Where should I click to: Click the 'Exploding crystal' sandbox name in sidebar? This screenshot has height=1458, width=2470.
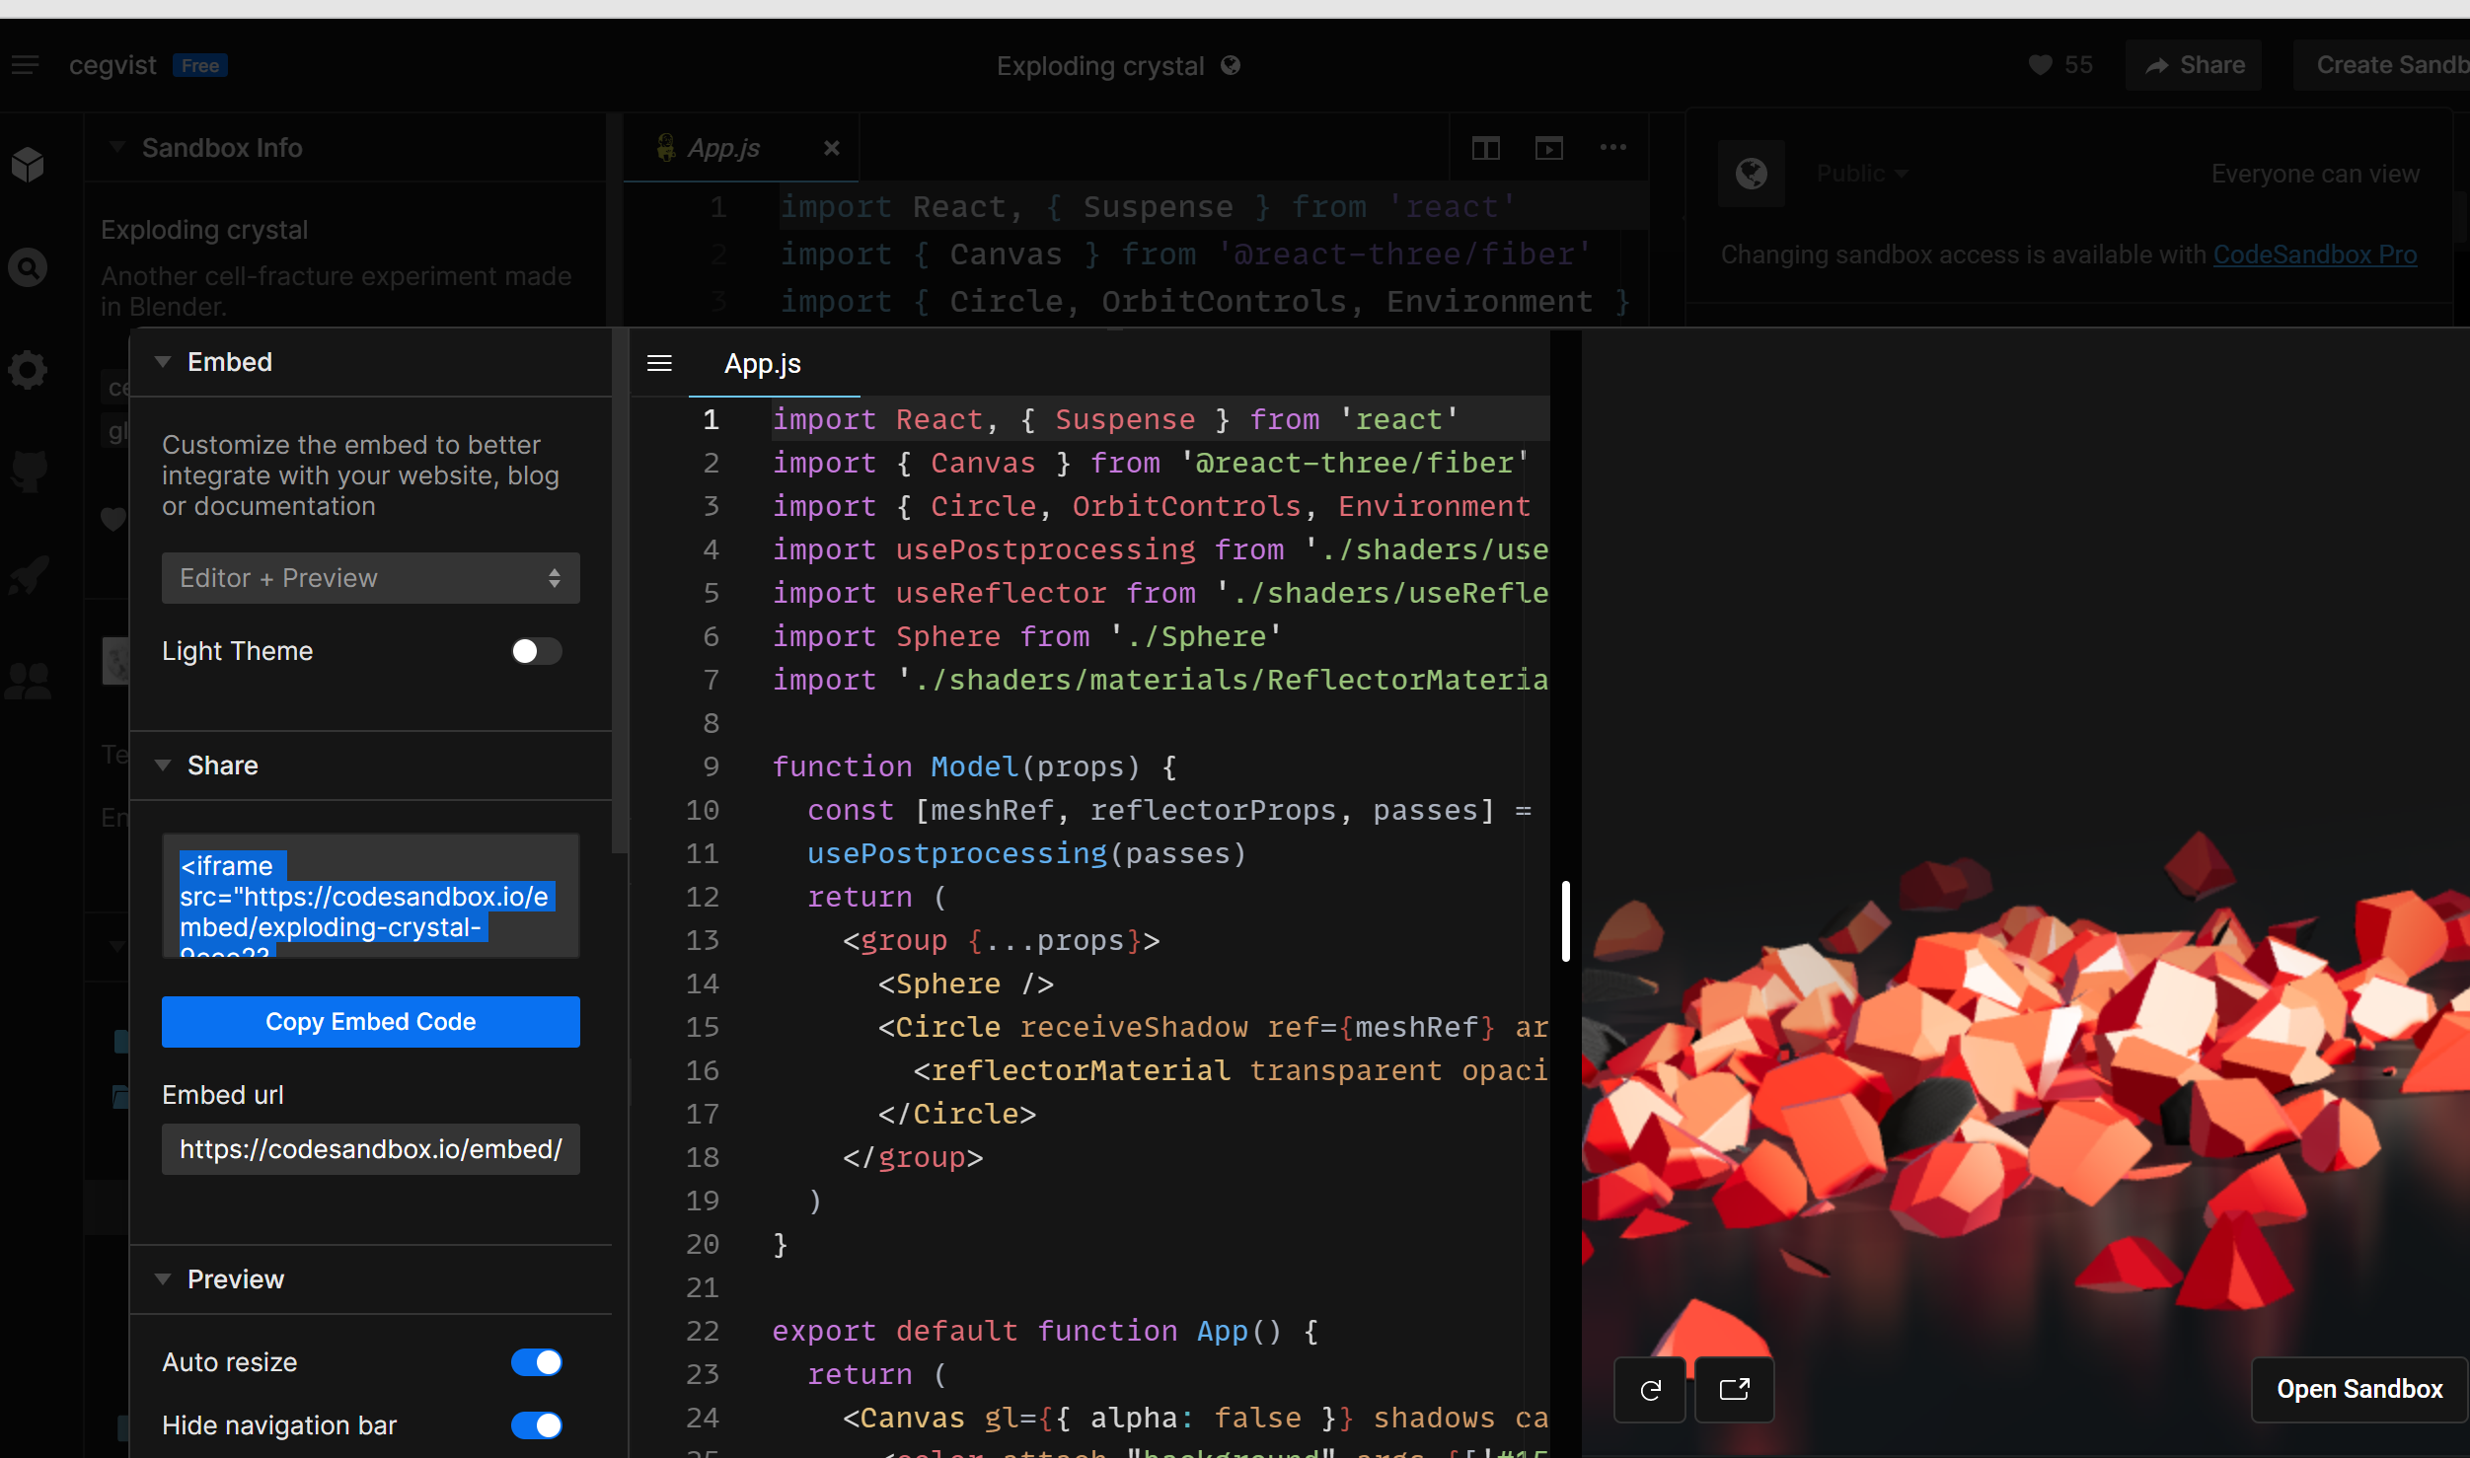pyautogui.click(x=204, y=230)
